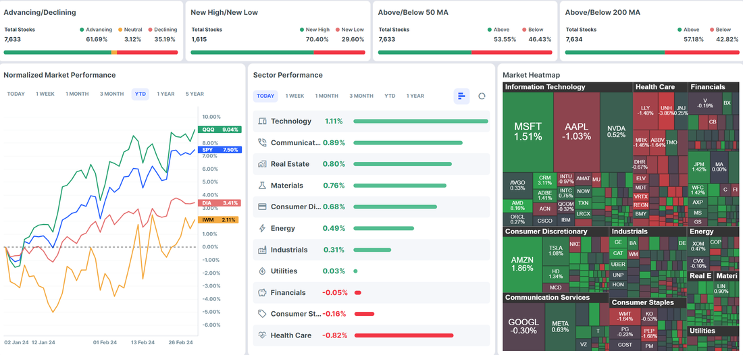Click the IWM 2.11% chart label
Image resolution: width=743 pixels, height=355 pixels.
click(x=219, y=219)
